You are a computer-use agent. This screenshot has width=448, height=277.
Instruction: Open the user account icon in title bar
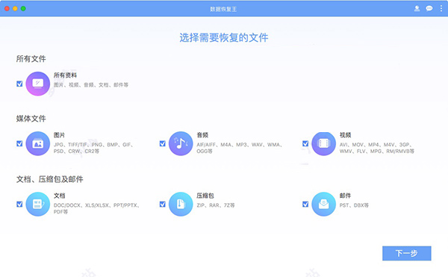coord(417,8)
